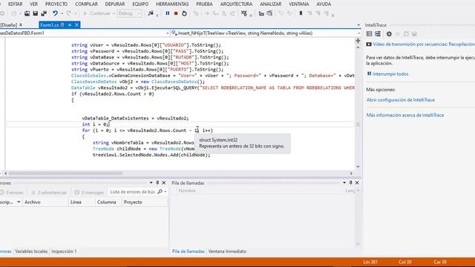The height and width of the screenshot is (267, 475).
Task: Open the error list panel options dropdown
Action: [151, 183]
